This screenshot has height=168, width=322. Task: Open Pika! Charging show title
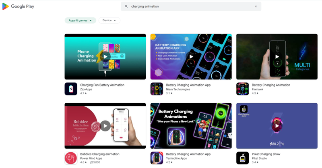pos(266,154)
